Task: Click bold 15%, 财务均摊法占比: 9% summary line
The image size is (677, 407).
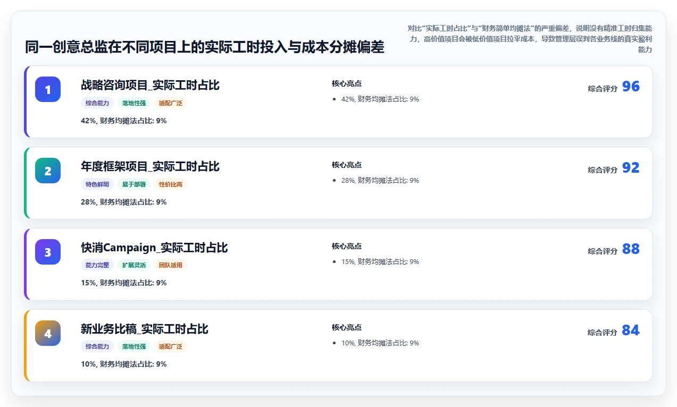Action: (124, 283)
